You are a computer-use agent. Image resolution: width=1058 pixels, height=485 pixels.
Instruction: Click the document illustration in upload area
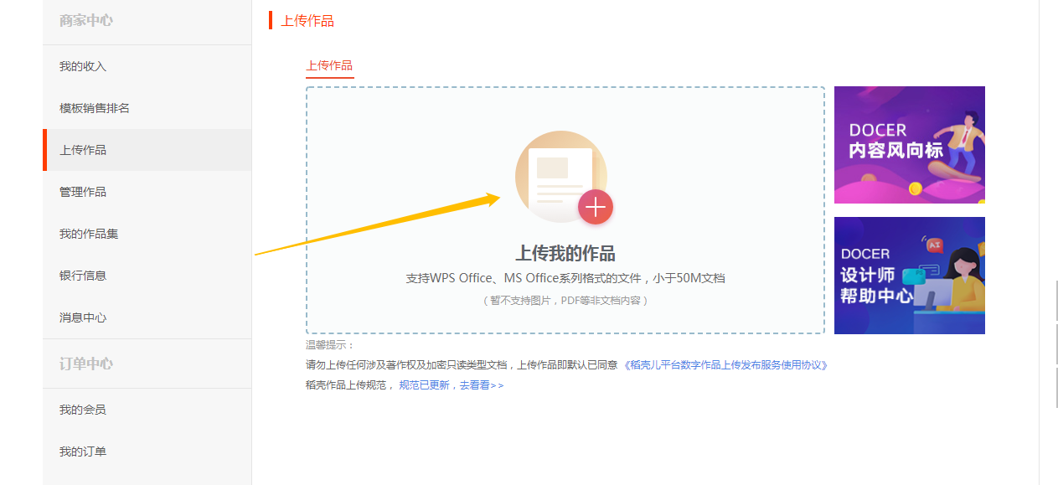(x=560, y=176)
